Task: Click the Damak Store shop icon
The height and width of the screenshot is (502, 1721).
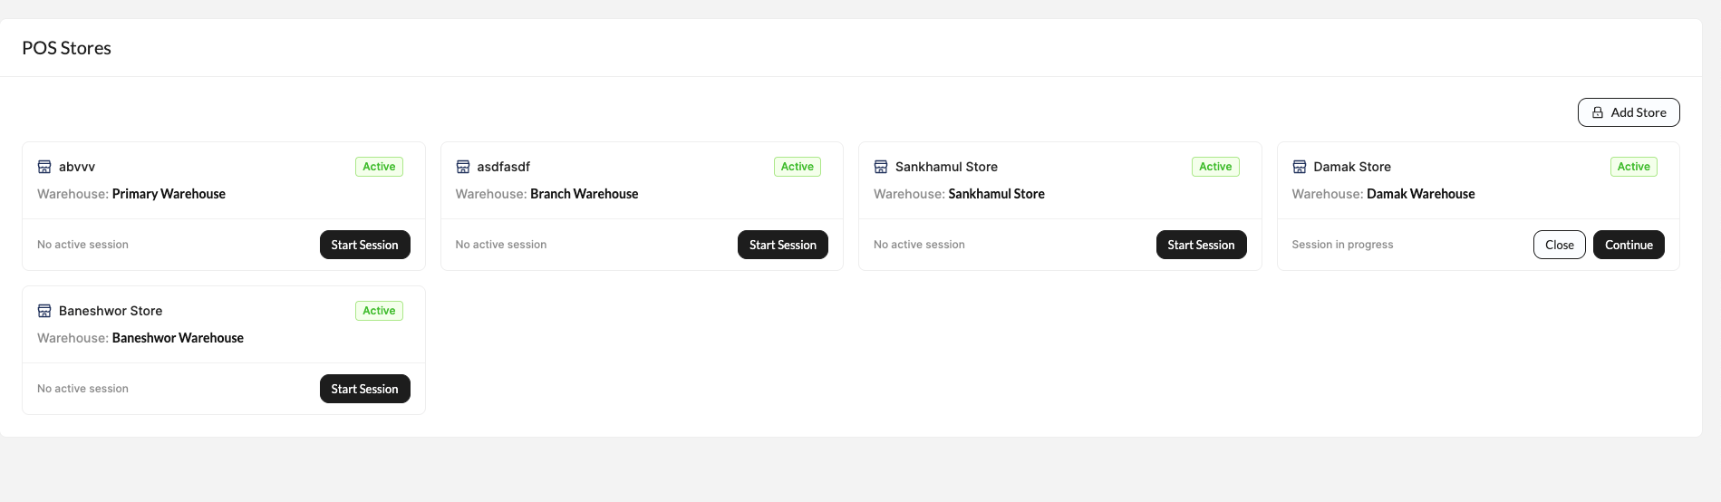Action: pos(1300,167)
